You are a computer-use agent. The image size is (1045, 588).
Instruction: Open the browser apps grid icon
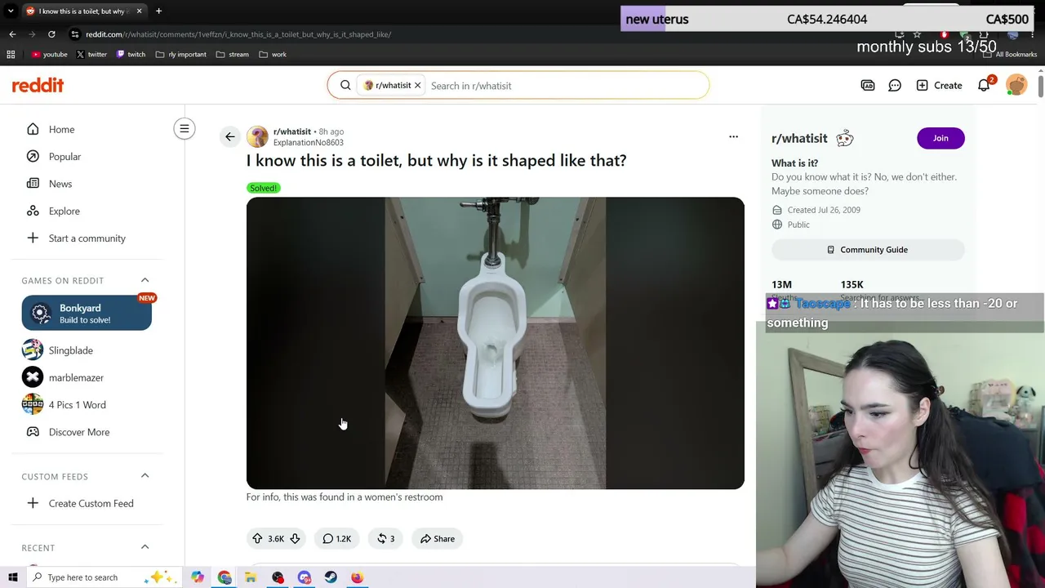pyautogui.click(x=11, y=54)
